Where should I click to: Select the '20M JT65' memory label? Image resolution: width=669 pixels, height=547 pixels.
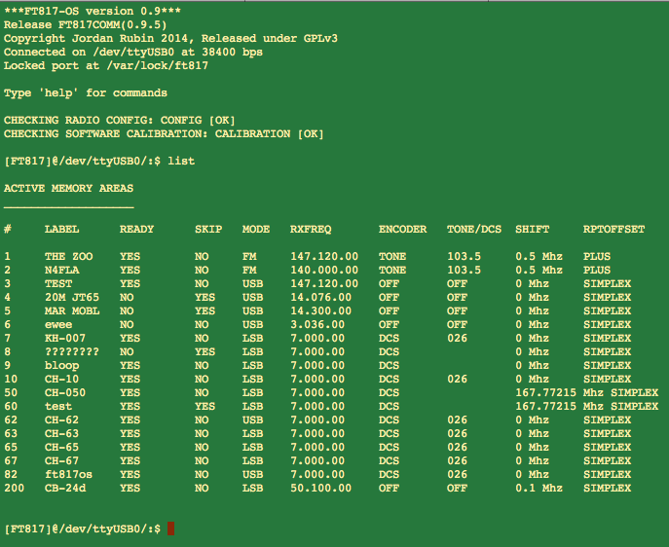pos(72,298)
